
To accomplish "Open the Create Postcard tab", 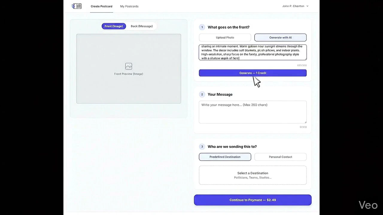I will [101, 6].
